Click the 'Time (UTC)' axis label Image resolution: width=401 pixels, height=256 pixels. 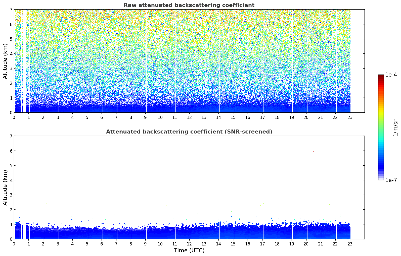click(189, 250)
